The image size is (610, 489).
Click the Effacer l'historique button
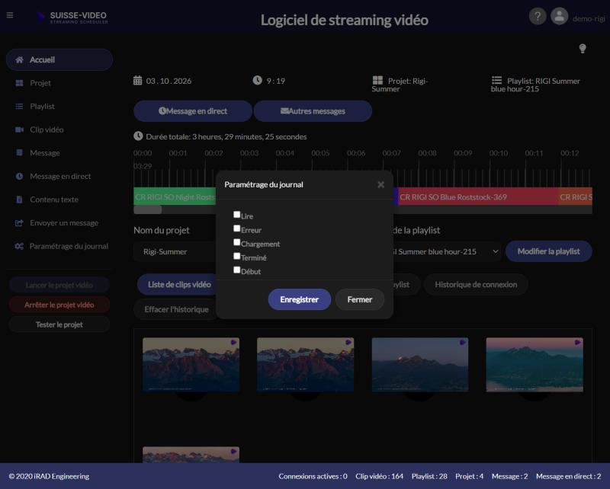click(176, 309)
